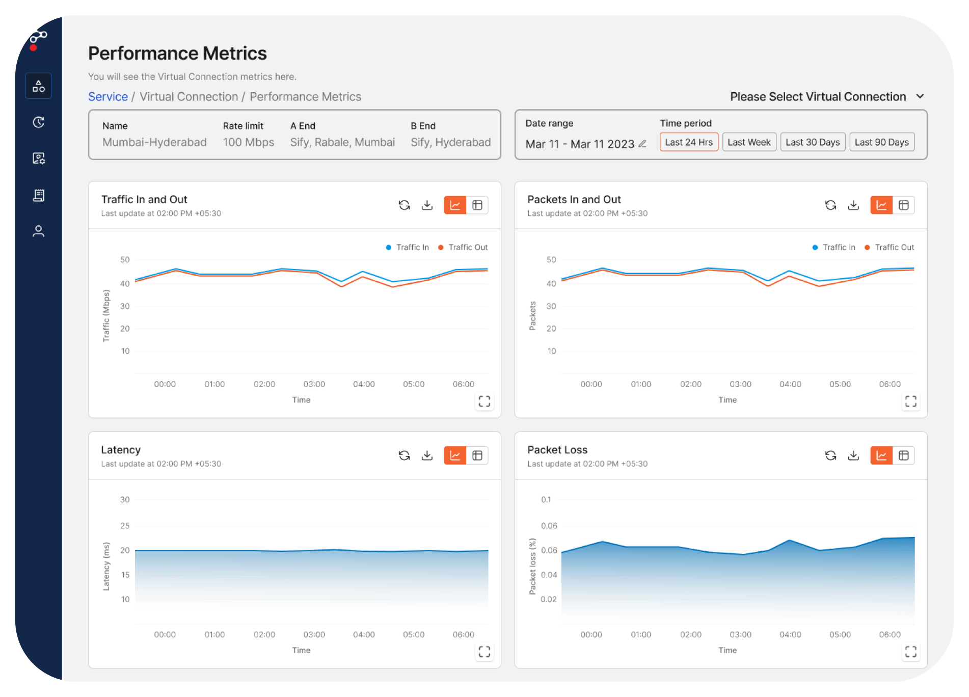The image size is (969, 697).
Task: Refresh the Packets In and Out chart
Action: pos(830,205)
